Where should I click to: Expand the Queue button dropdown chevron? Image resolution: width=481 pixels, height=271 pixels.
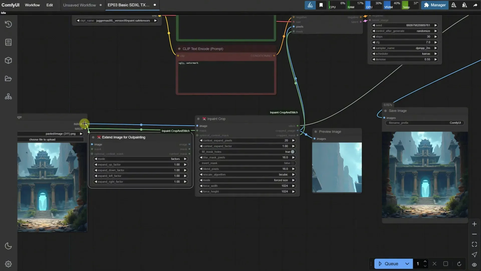pyautogui.click(x=408, y=264)
